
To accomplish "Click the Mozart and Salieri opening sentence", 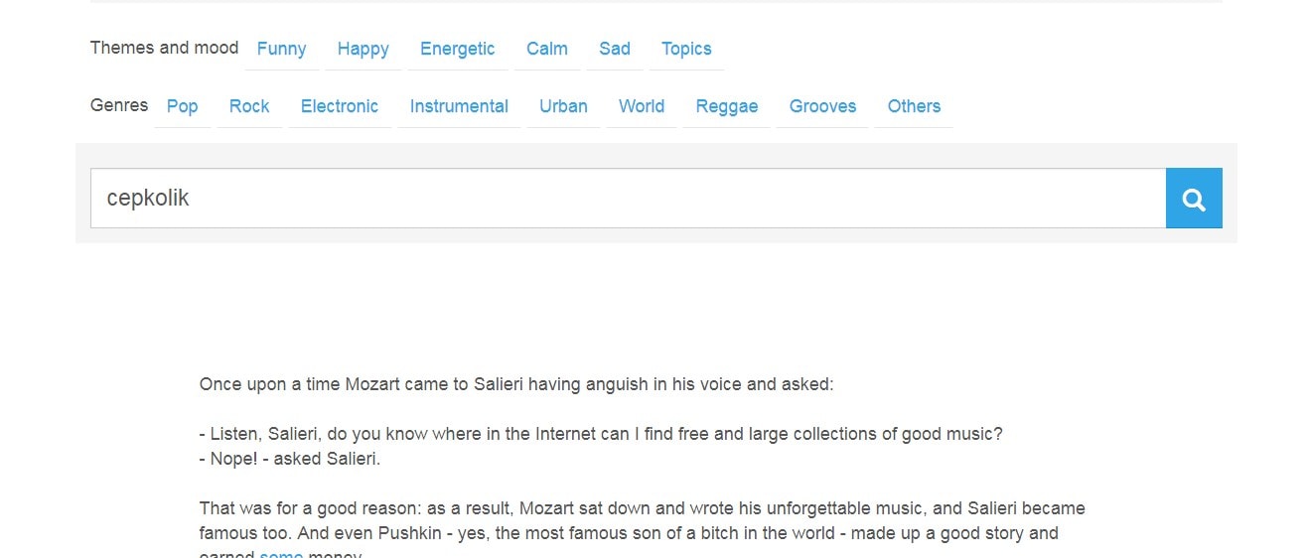I will pos(516,384).
